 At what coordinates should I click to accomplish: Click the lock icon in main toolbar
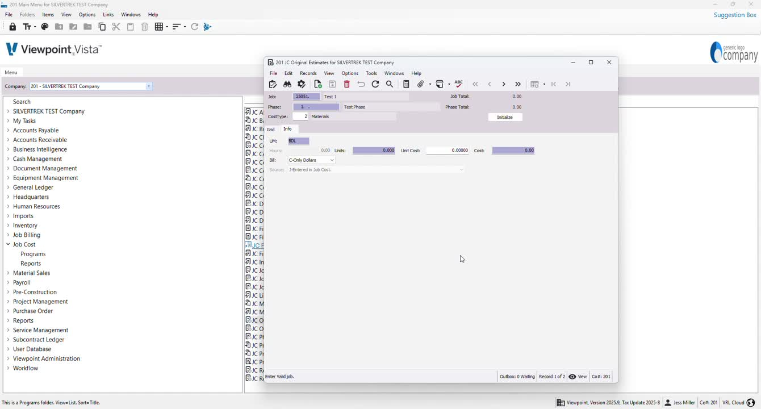tap(12, 27)
